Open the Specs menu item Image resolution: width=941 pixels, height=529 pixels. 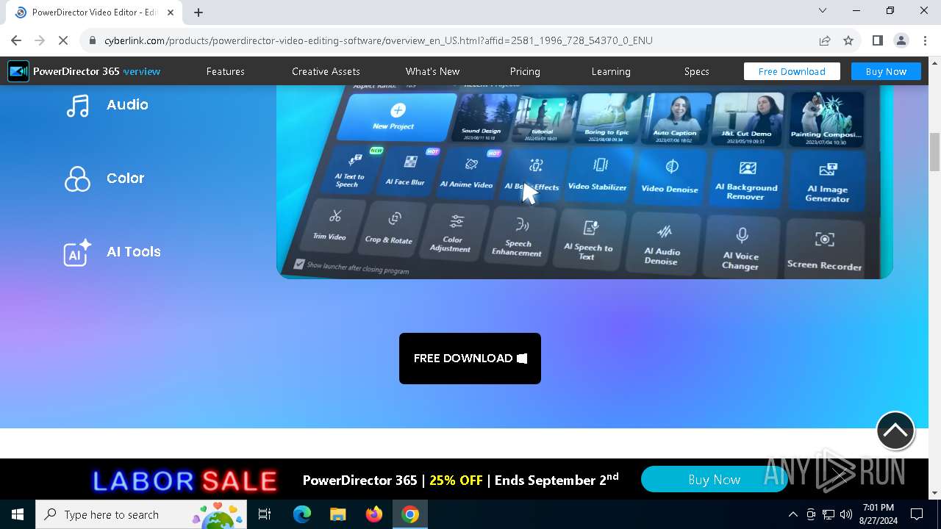[696, 71]
